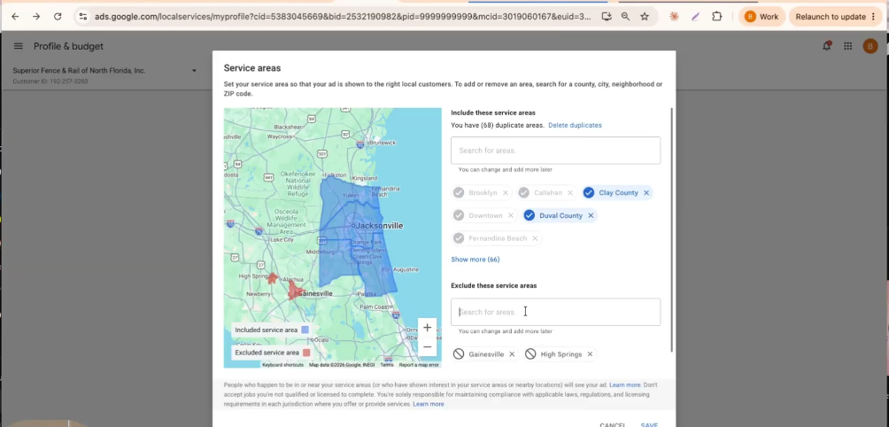Click the included service area blue swatch
Viewport: 889px width, 427px height.
coord(305,330)
